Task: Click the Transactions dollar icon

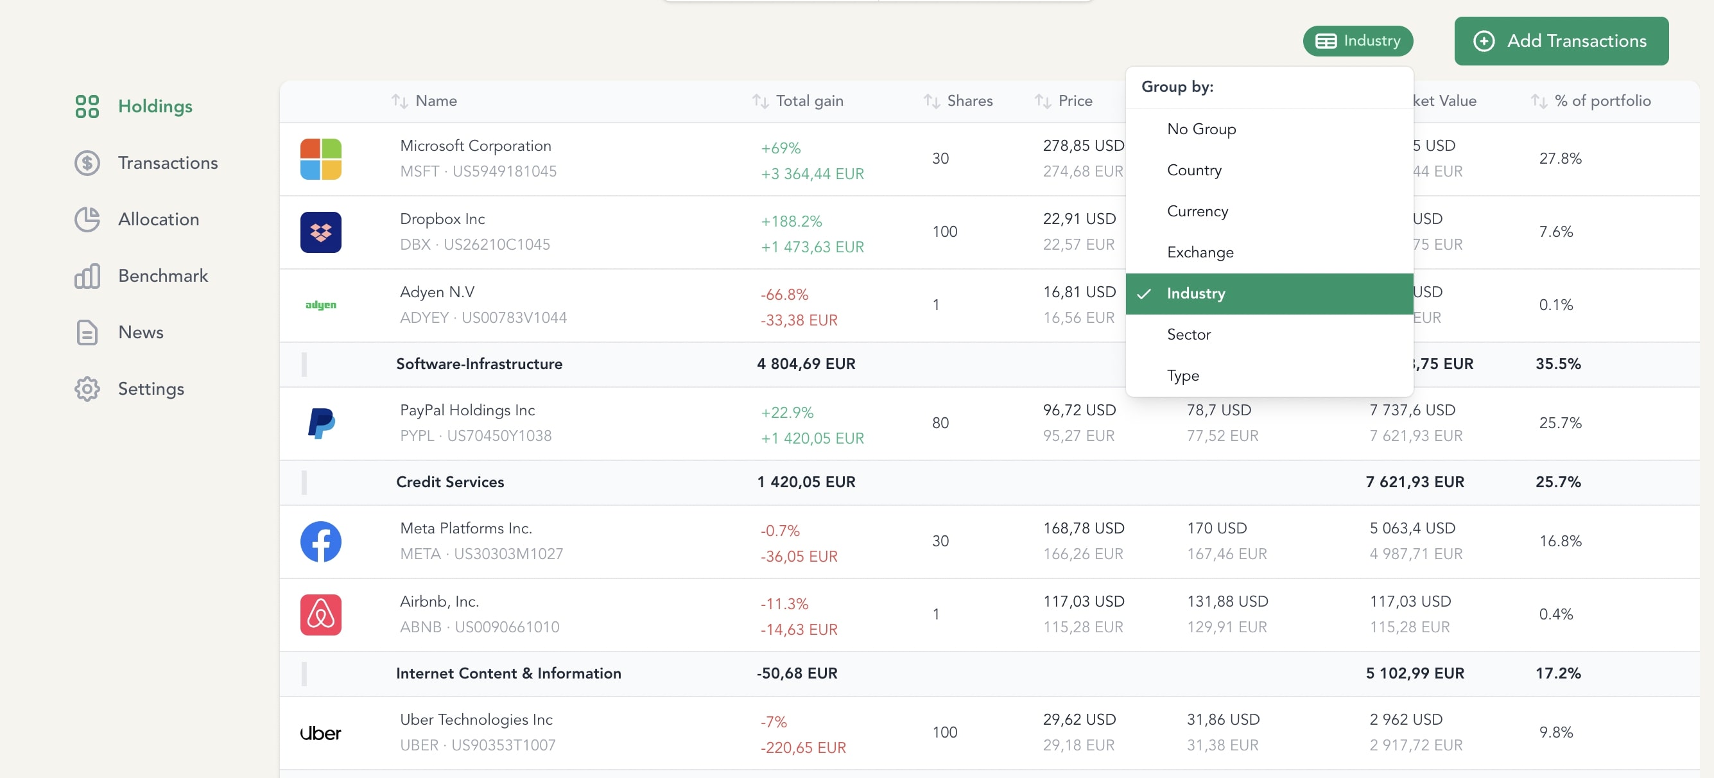Action: (87, 163)
